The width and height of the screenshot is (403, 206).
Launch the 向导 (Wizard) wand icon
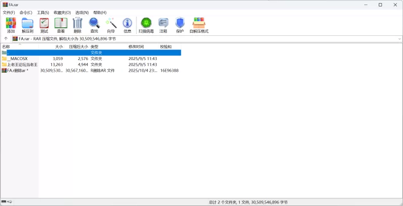pyautogui.click(x=111, y=25)
